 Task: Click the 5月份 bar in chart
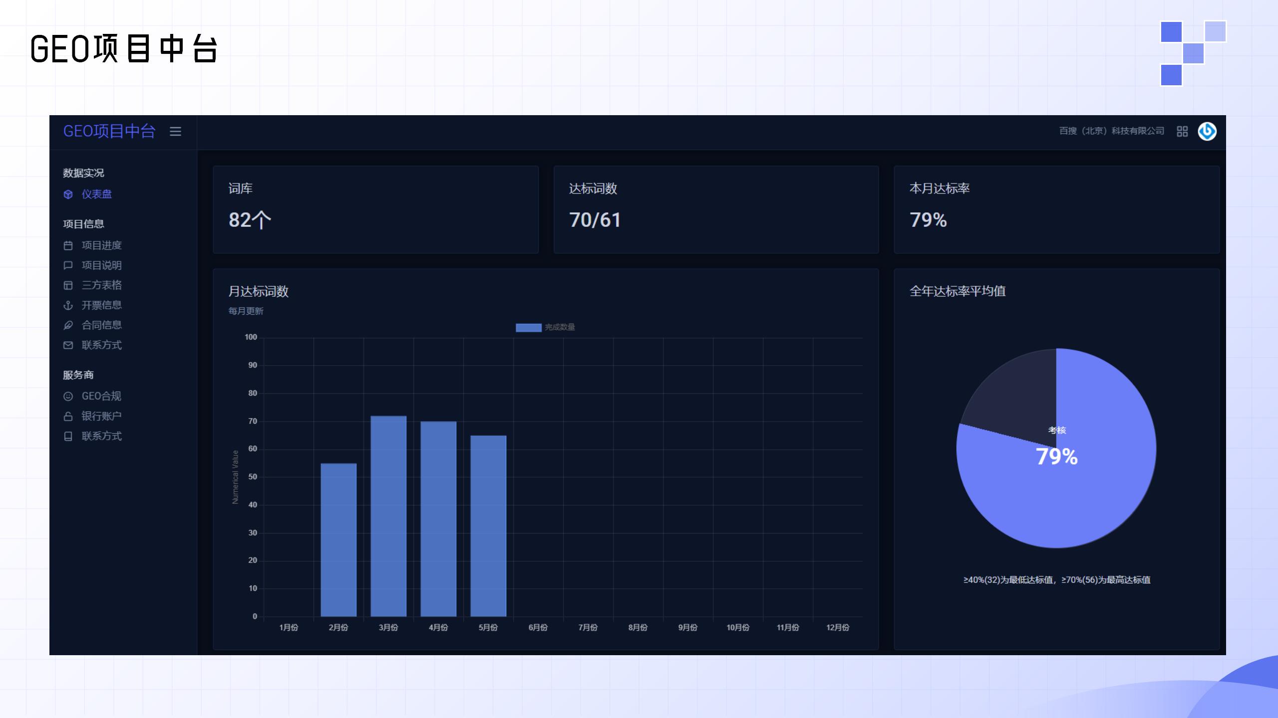488,526
